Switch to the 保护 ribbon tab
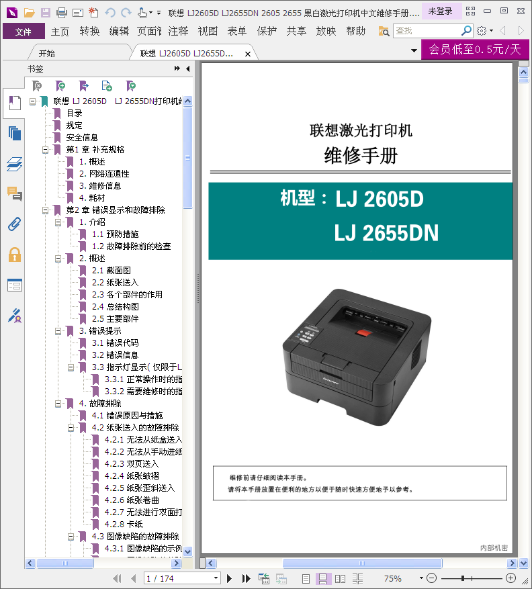532x589 pixels. pyautogui.click(x=267, y=31)
